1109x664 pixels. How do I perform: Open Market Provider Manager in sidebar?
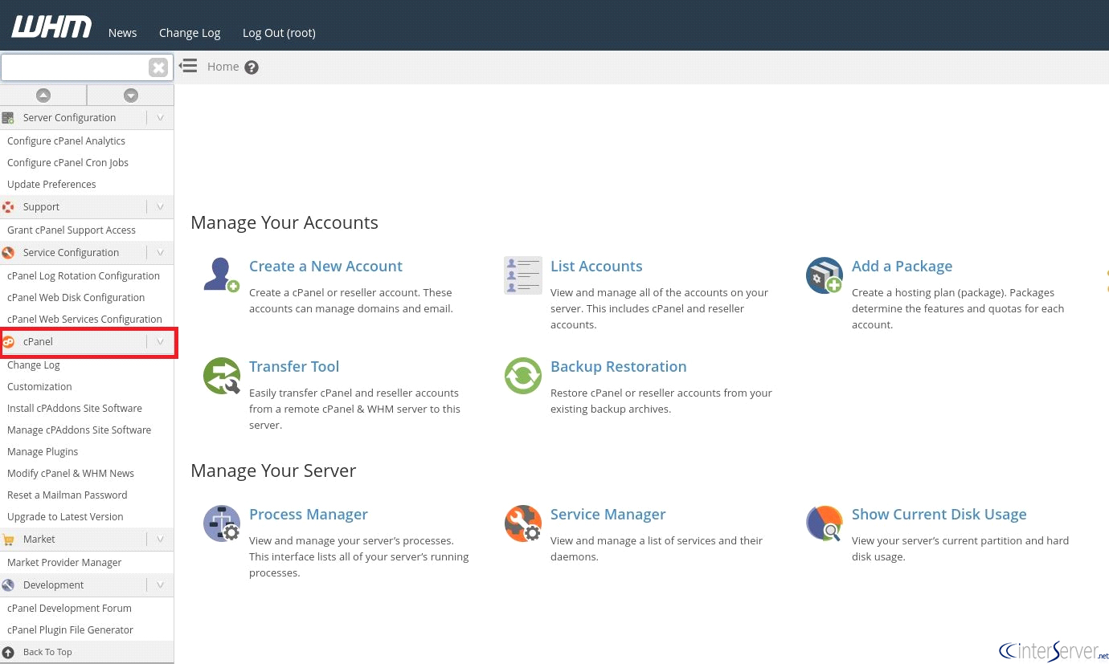(64, 563)
